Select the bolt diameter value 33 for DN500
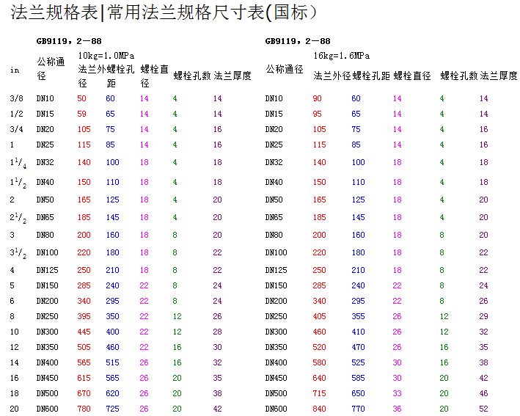 point(397,393)
